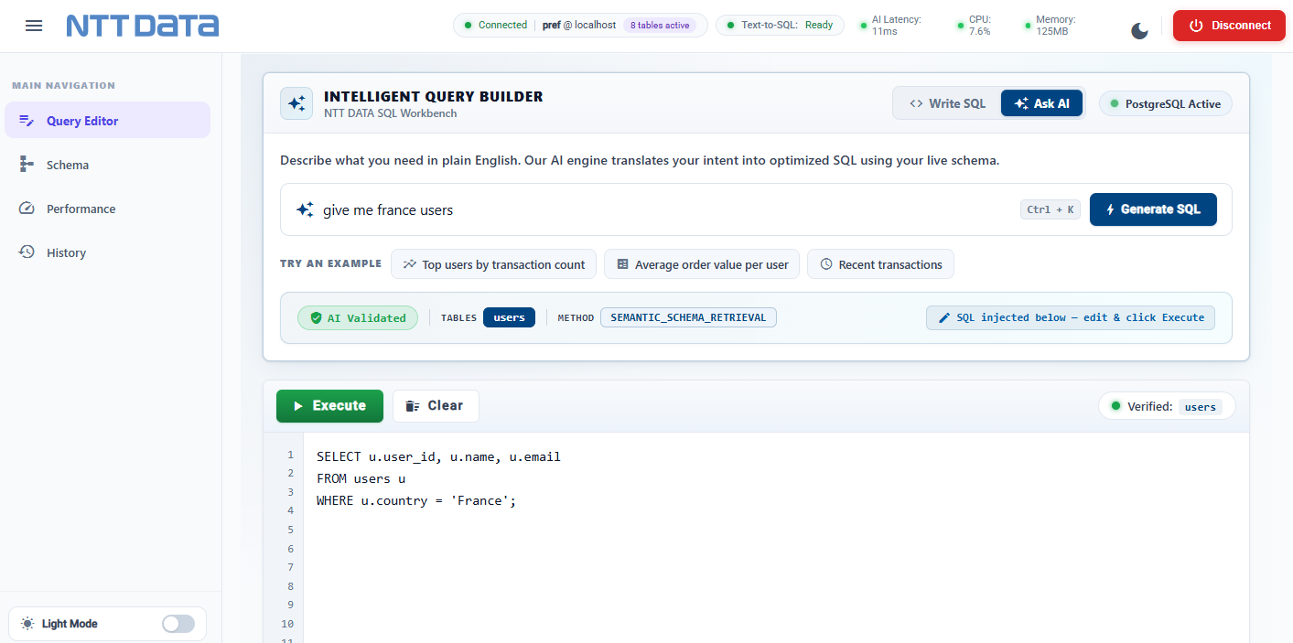Click the Generate SQL button
The image size is (1293, 643).
click(x=1153, y=209)
